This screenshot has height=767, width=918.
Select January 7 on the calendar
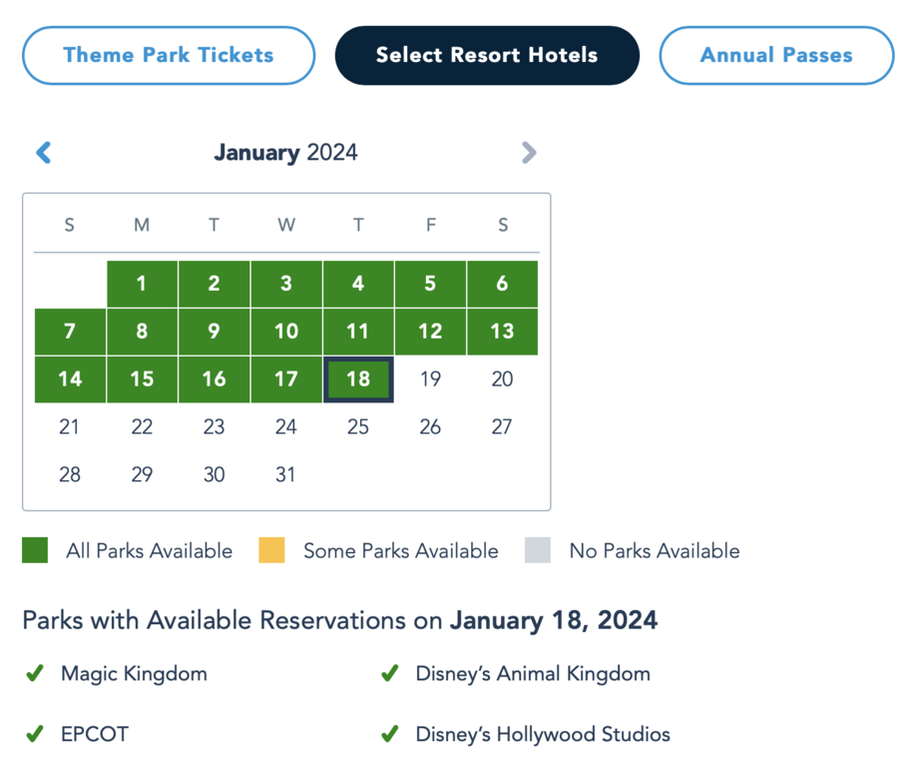click(70, 332)
